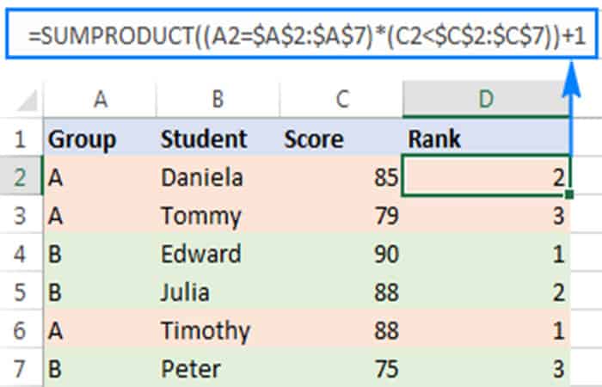Select the cell containing Edward
This screenshot has height=387, width=602.
pyautogui.click(x=218, y=254)
